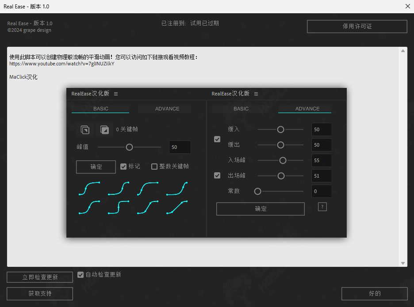The height and width of the screenshot is (307, 414).
Task: Click the 缓出 slider handle
Action: pyautogui.click(x=281, y=145)
